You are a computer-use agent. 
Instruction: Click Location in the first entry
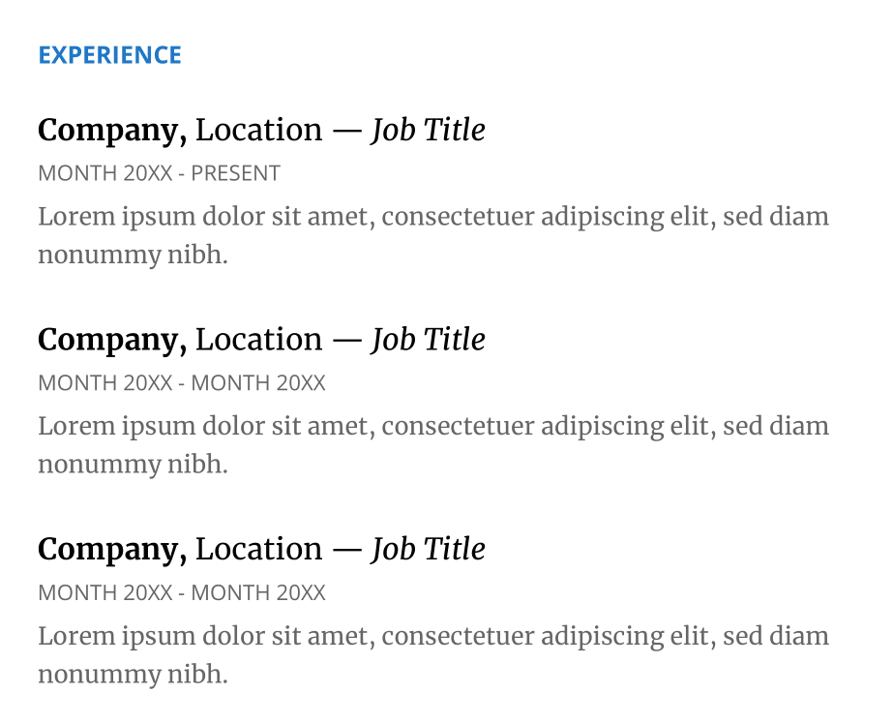pos(259,130)
